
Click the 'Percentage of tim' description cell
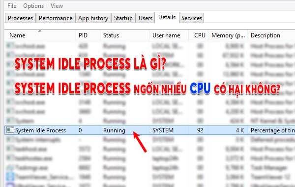(x=273, y=130)
